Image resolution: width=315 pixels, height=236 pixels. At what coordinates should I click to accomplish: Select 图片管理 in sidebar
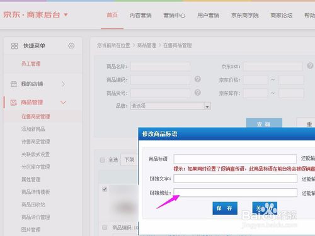pyautogui.click(x=31, y=230)
